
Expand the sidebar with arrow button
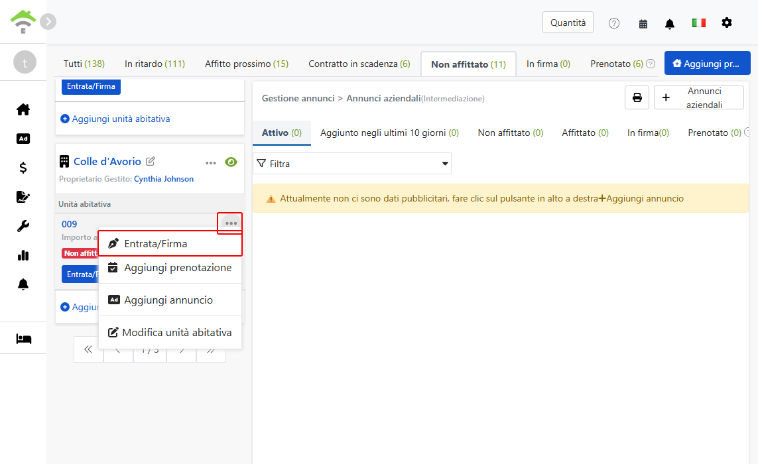(48, 21)
